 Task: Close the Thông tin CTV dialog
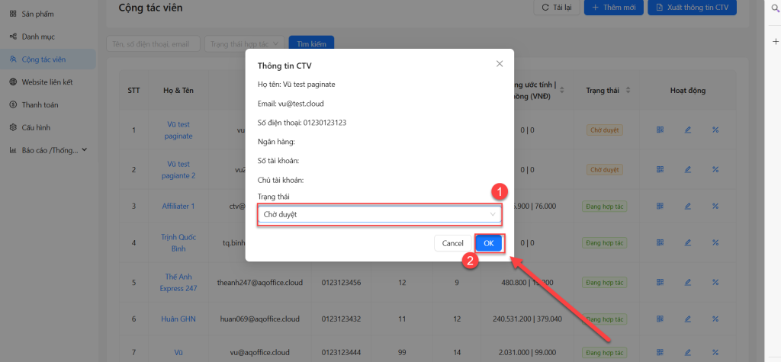(x=500, y=64)
